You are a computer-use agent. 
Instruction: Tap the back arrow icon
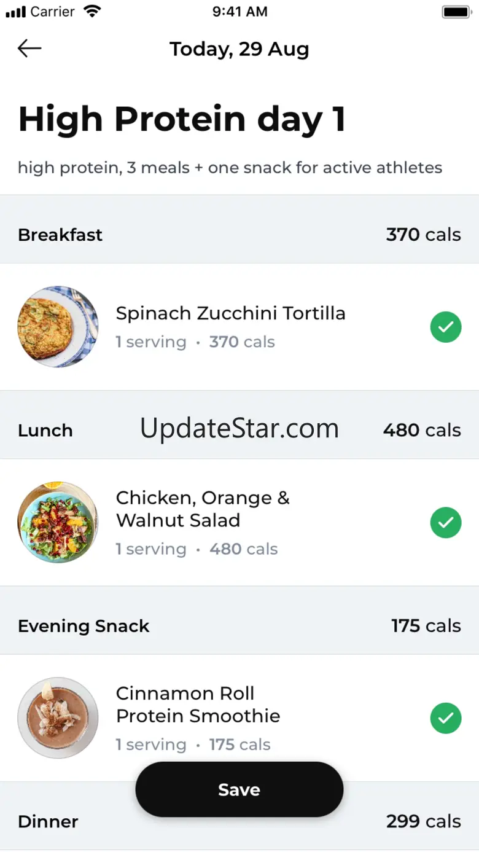tap(29, 49)
